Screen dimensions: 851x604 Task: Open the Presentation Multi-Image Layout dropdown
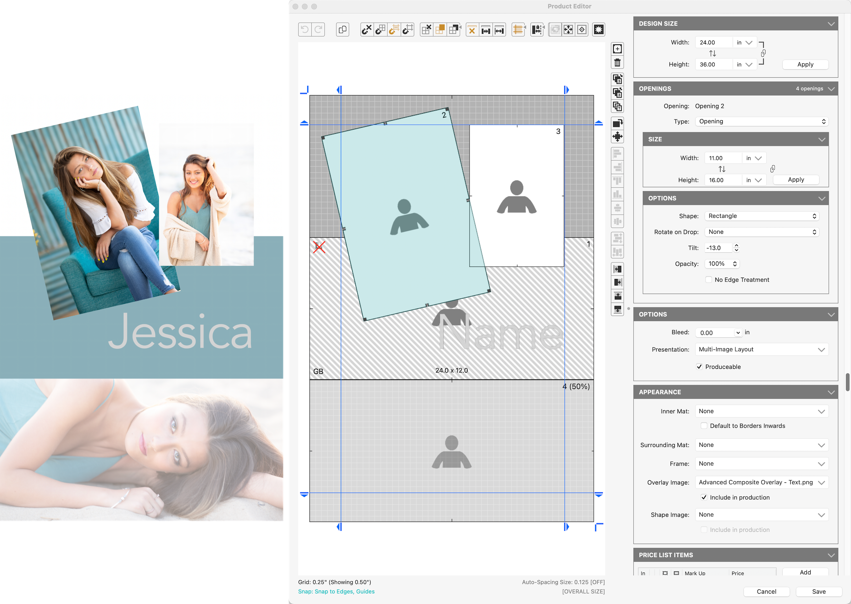761,350
